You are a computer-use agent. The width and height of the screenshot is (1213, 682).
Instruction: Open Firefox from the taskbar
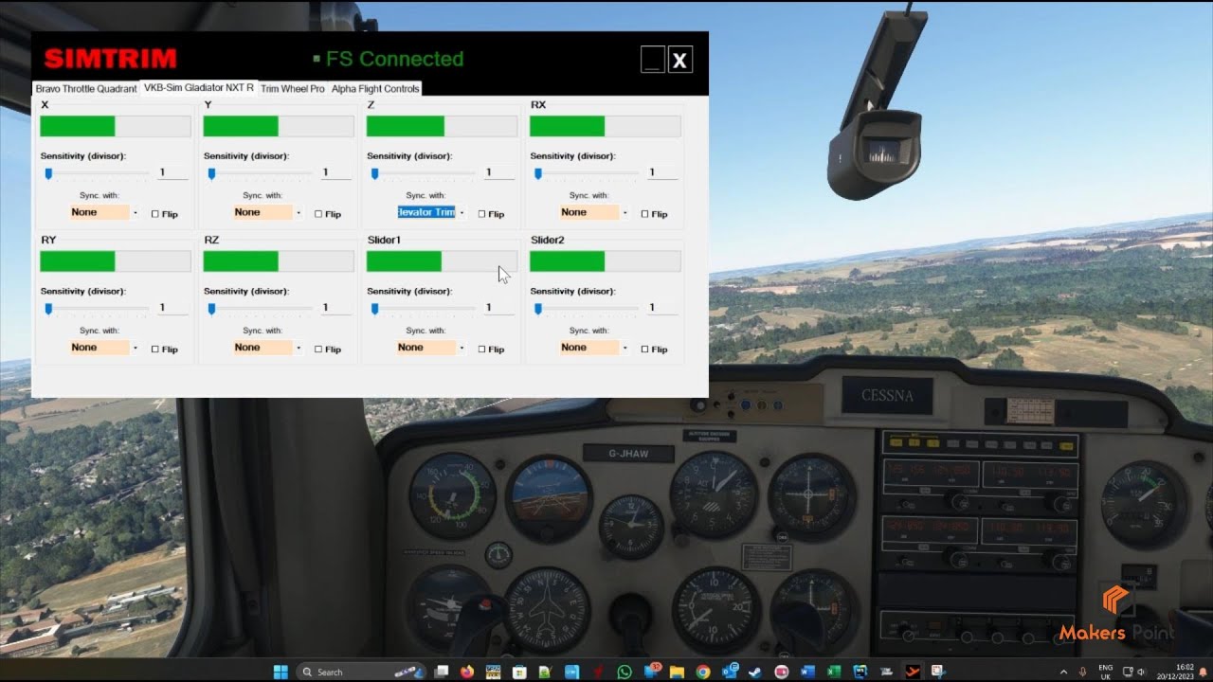point(467,672)
